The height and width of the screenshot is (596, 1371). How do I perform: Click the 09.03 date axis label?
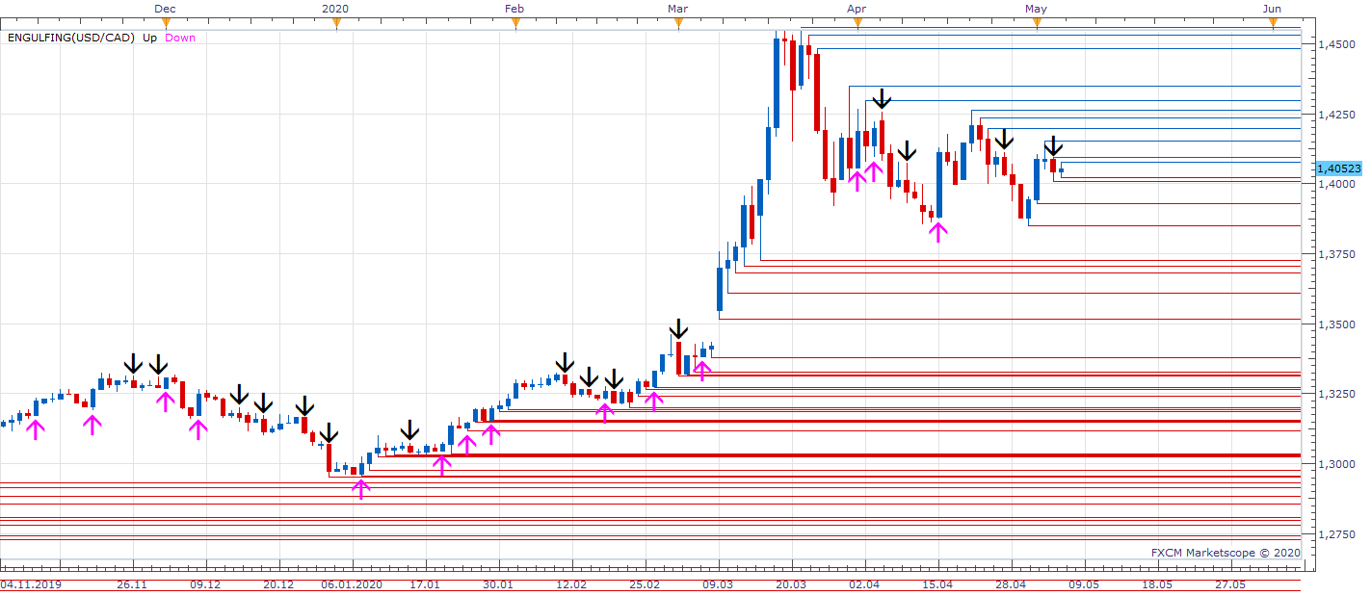tap(718, 584)
